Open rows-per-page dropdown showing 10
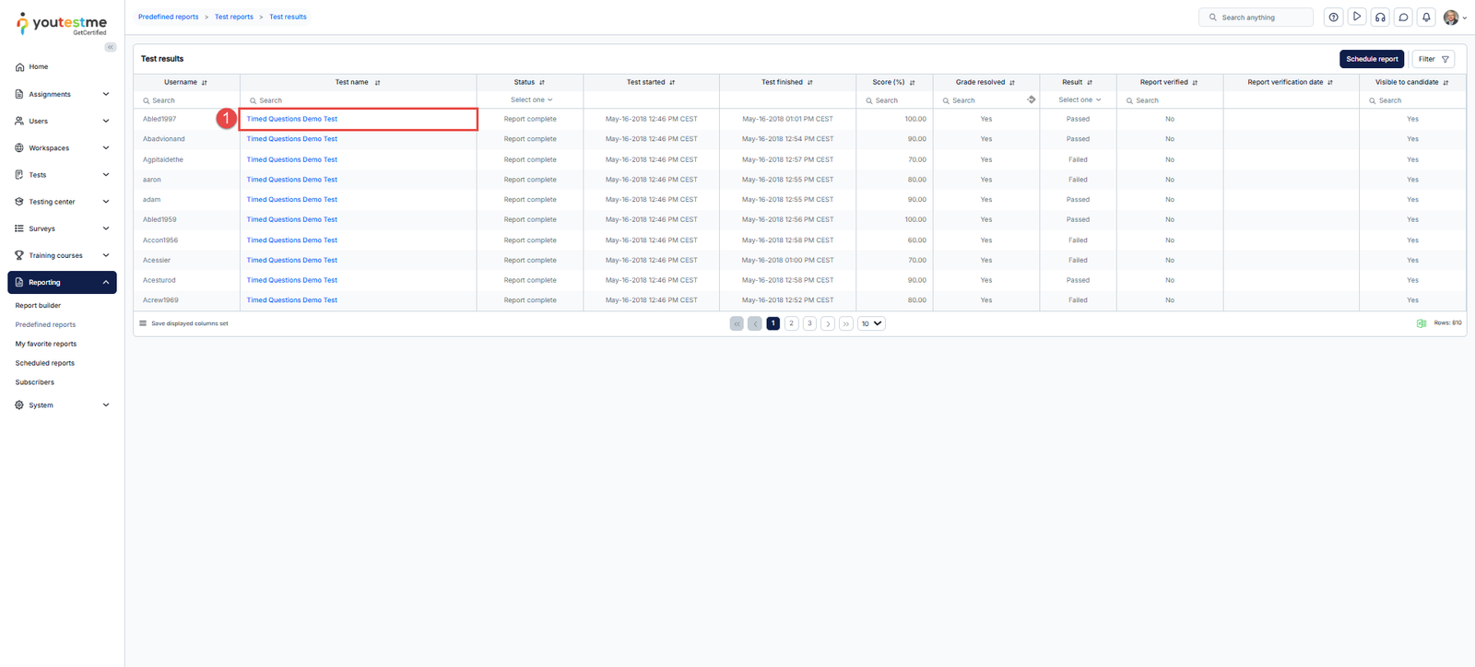Viewport: 1475px width, 667px height. pyautogui.click(x=871, y=323)
